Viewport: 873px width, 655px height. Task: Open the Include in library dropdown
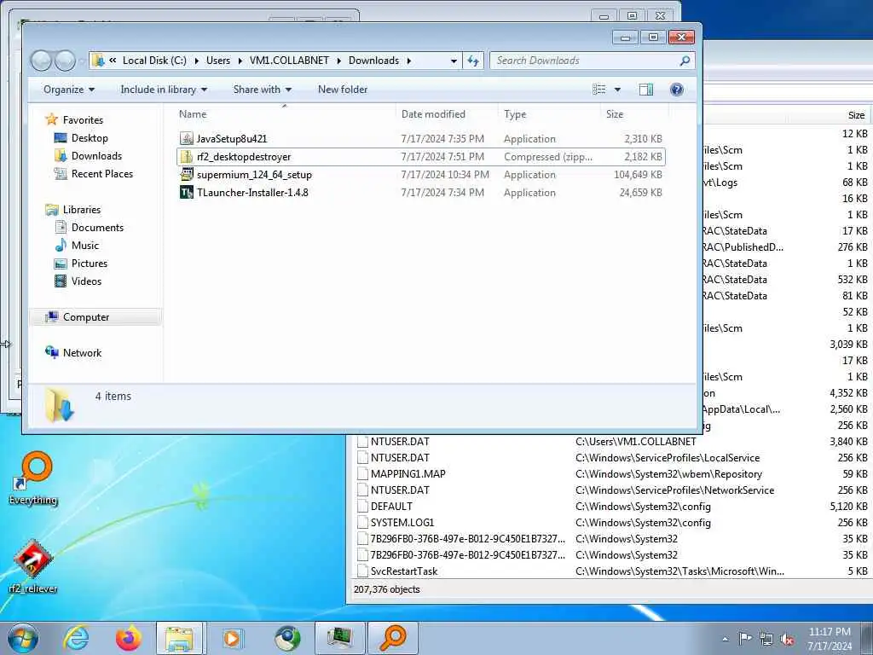[x=164, y=90]
